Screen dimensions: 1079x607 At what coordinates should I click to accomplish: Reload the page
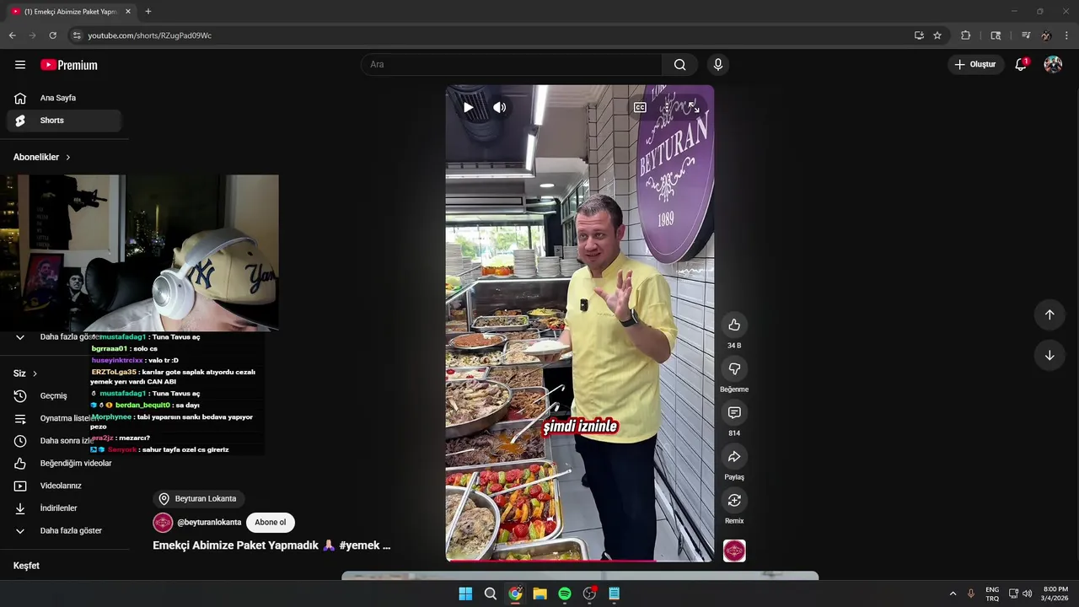coord(52,35)
